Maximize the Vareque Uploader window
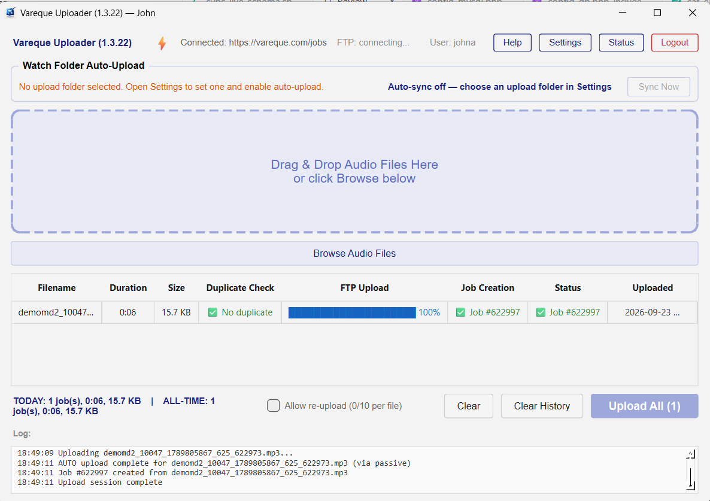The image size is (710, 501). (657, 13)
